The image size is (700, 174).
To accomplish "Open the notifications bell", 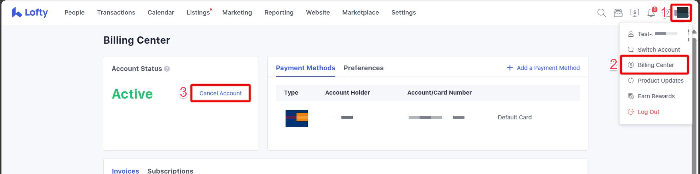I will [x=651, y=13].
